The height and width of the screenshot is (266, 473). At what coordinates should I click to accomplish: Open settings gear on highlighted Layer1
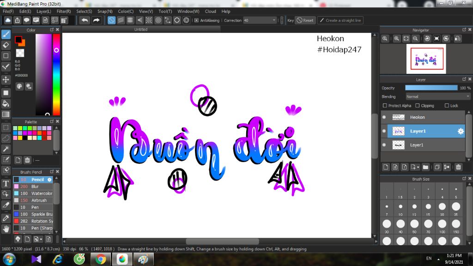click(x=461, y=131)
